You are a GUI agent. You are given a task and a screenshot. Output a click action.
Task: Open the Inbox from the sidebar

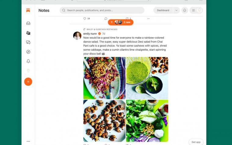point(28,23)
